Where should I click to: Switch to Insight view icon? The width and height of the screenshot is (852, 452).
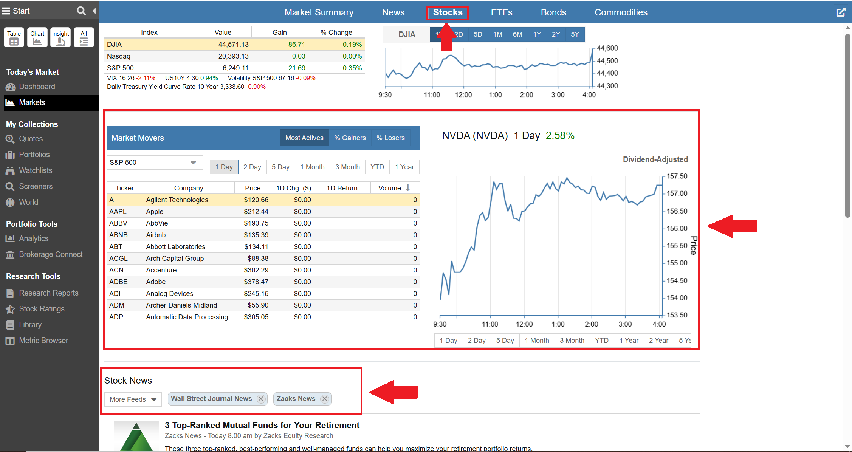click(60, 37)
